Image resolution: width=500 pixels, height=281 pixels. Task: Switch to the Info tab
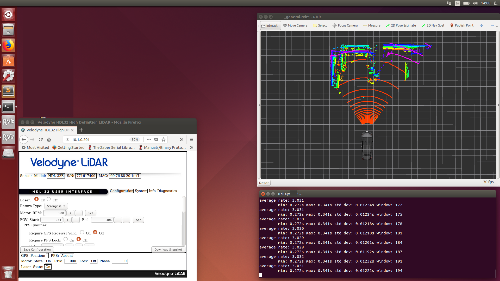click(x=152, y=191)
